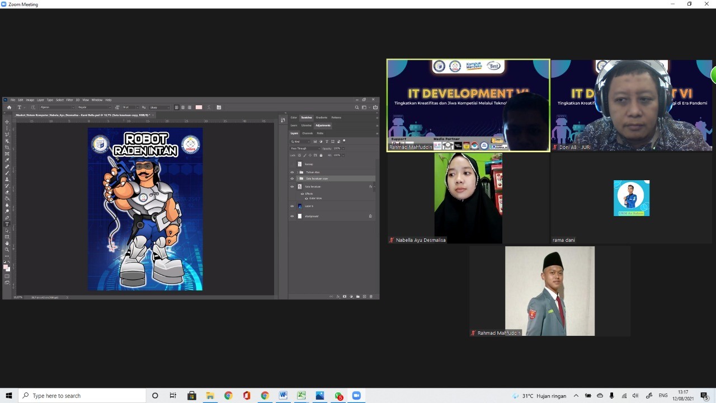Select the Move tool in Photoshop toolbar
716x403 pixels.
point(7,122)
